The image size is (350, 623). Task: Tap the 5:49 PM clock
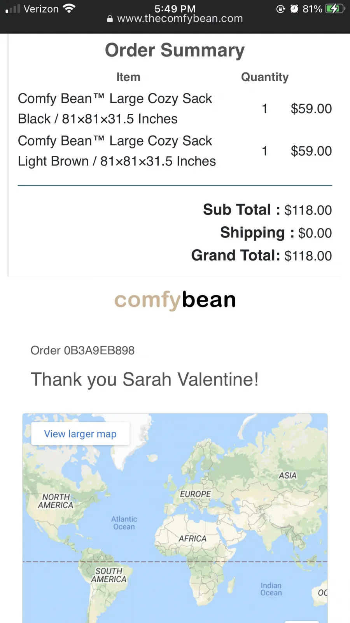(x=175, y=8)
